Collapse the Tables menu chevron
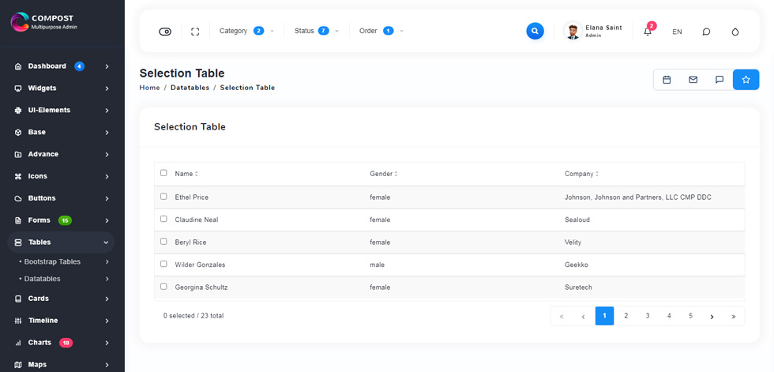 tap(106, 242)
